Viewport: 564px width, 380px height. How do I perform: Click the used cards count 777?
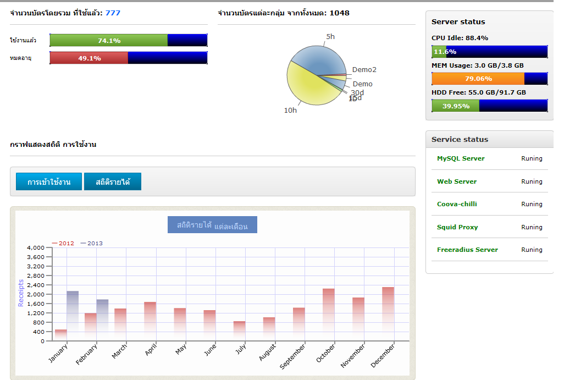pyautogui.click(x=113, y=13)
